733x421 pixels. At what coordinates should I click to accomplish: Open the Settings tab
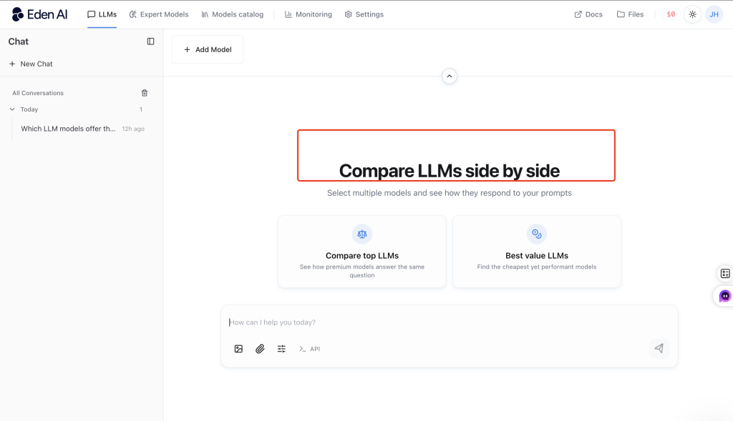coord(364,14)
